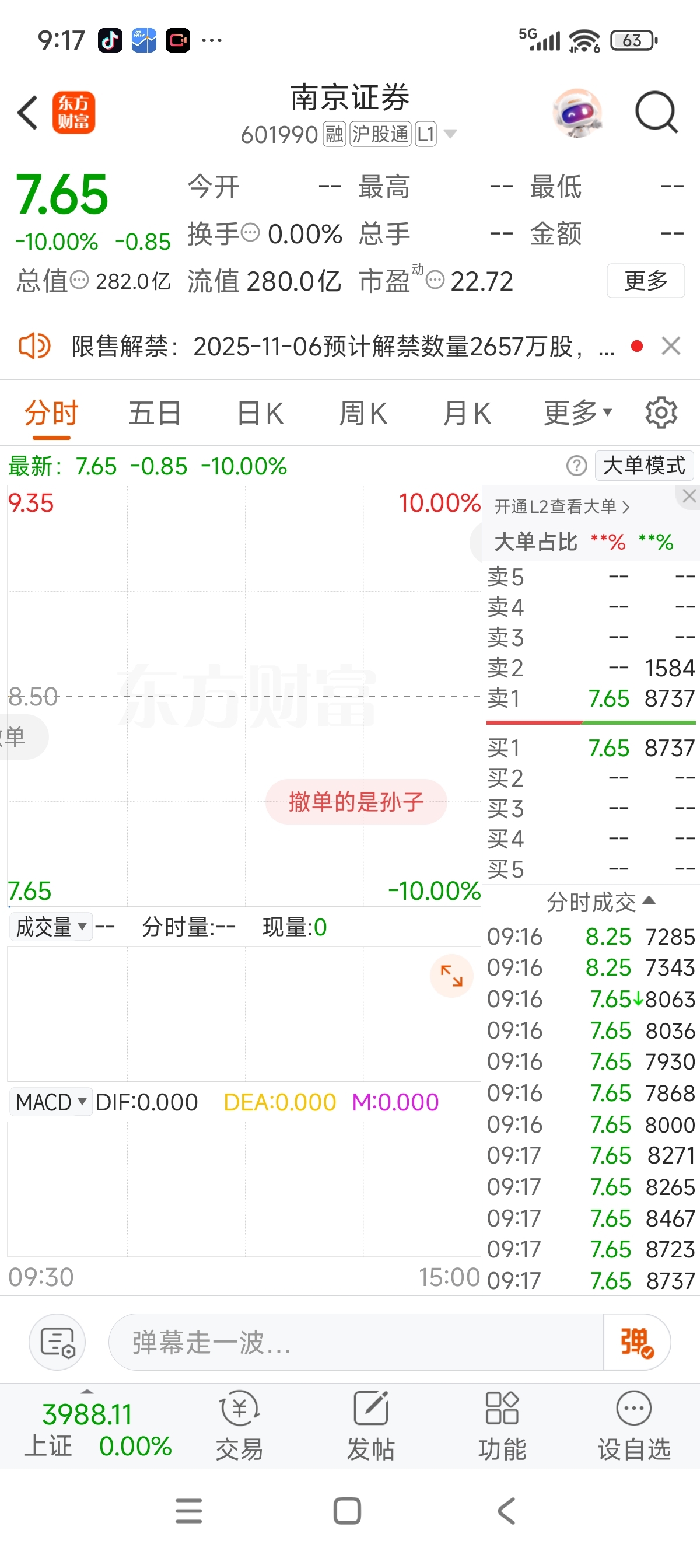Select 卖5 order row
The width and height of the screenshot is (700, 1558).
pos(591,577)
